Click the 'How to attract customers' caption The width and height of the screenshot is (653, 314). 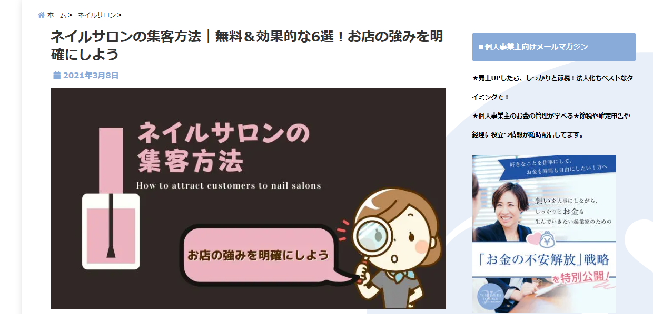coord(229,185)
